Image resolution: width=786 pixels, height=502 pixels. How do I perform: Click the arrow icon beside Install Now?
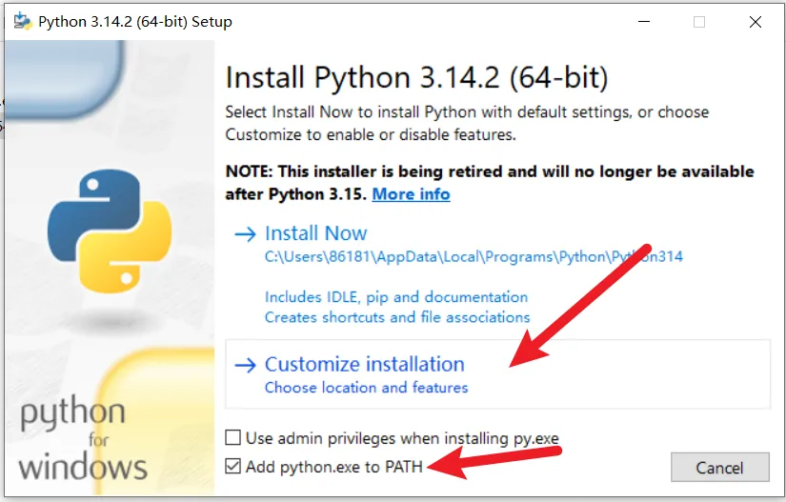tap(245, 233)
